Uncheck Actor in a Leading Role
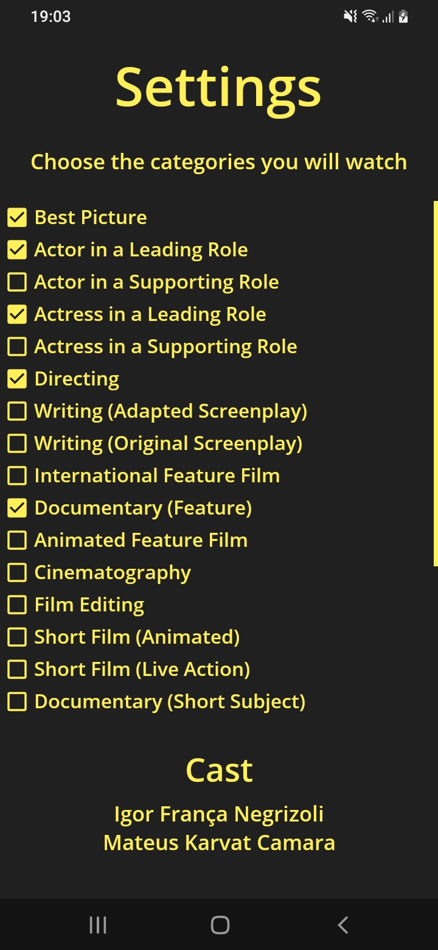The width and height of the screenshot is (438, 950). coord(17,250)
